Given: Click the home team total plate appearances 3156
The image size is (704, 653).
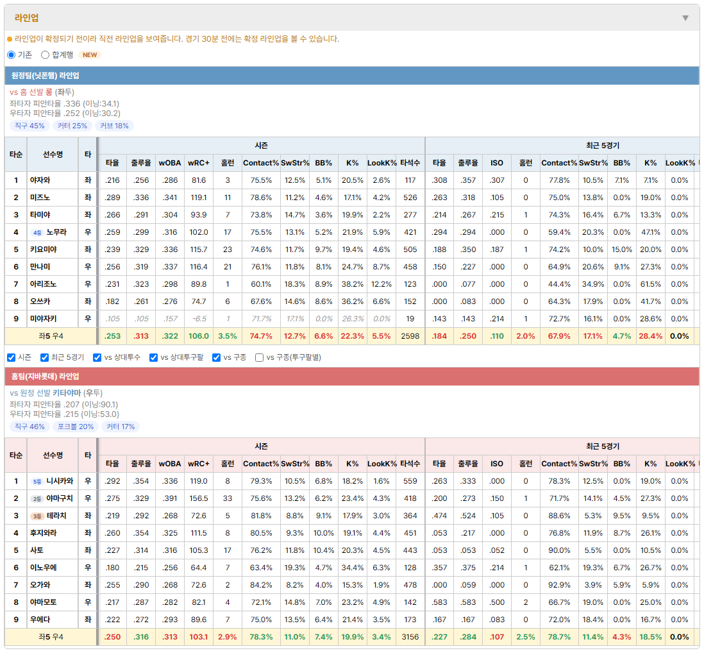Looking at the screenshot, I should point(410,637).
